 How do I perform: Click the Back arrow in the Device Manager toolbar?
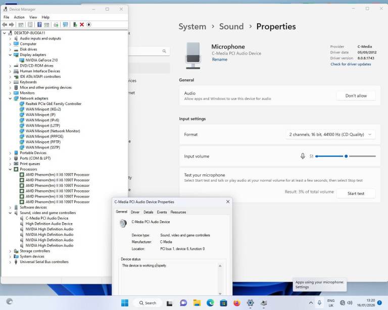5,24
